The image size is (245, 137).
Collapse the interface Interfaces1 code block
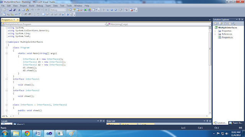click(x=7, y=79)
